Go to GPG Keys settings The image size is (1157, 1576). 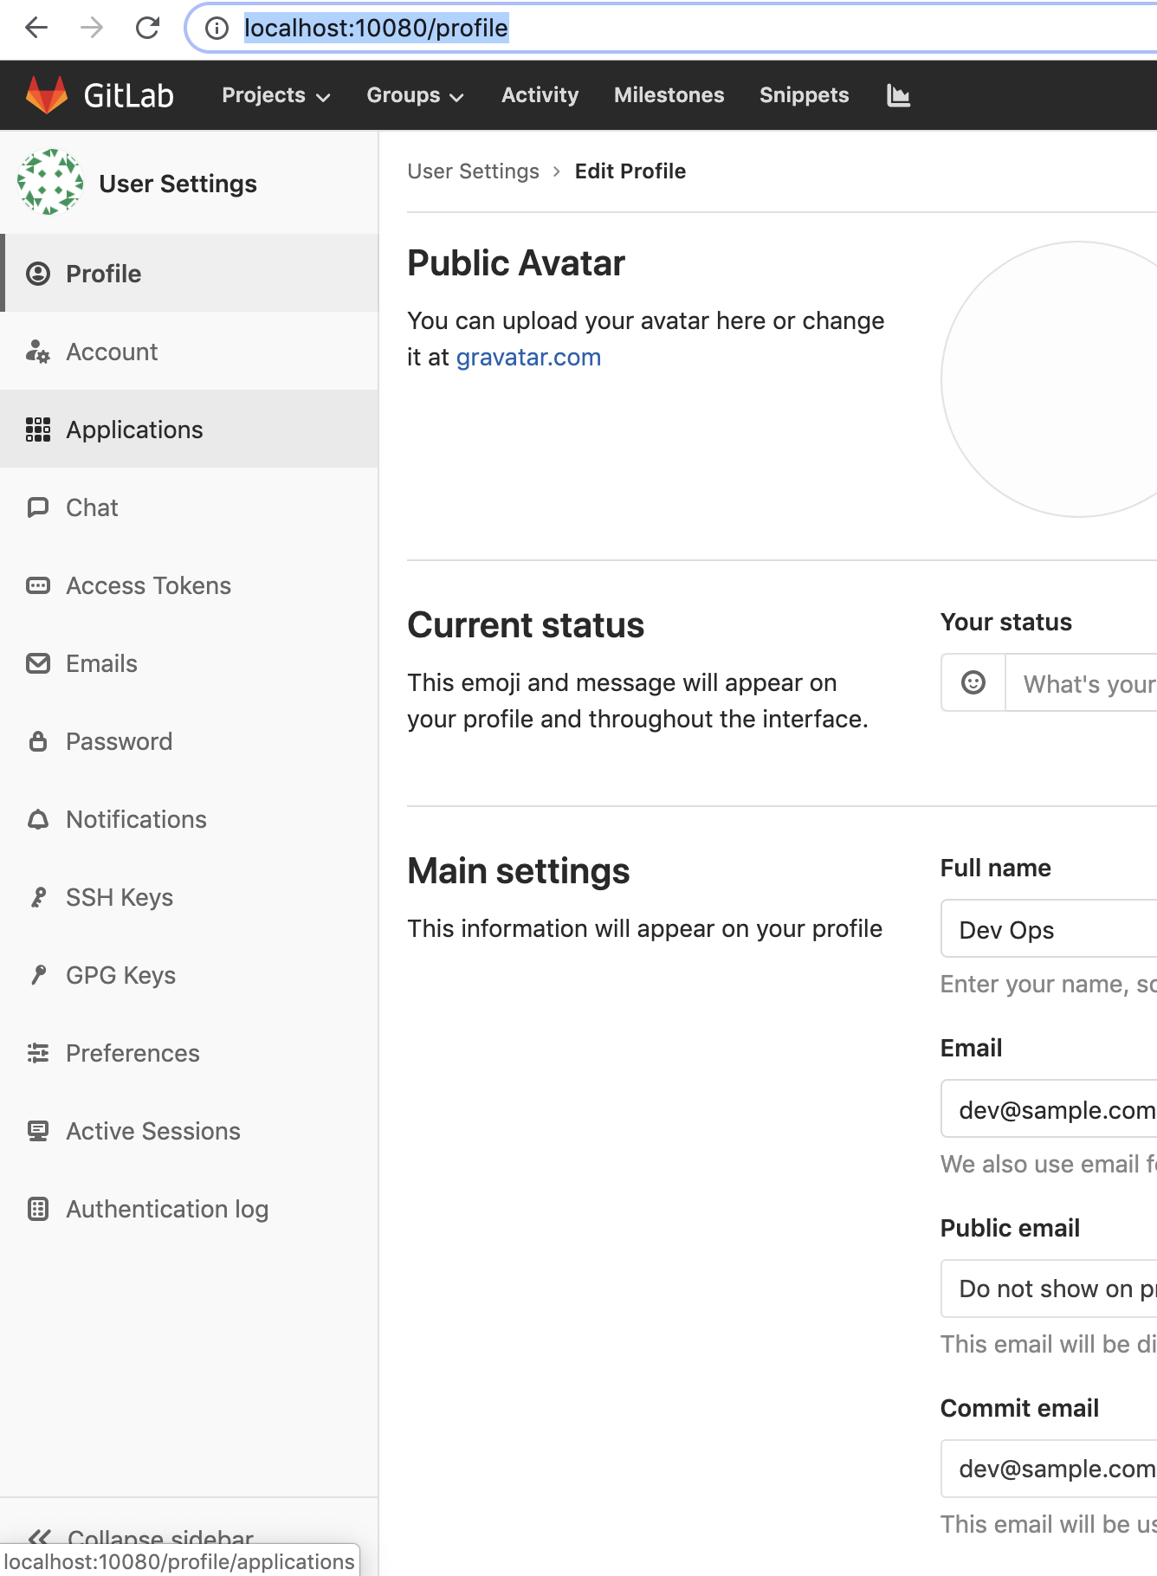coord(189,974)
